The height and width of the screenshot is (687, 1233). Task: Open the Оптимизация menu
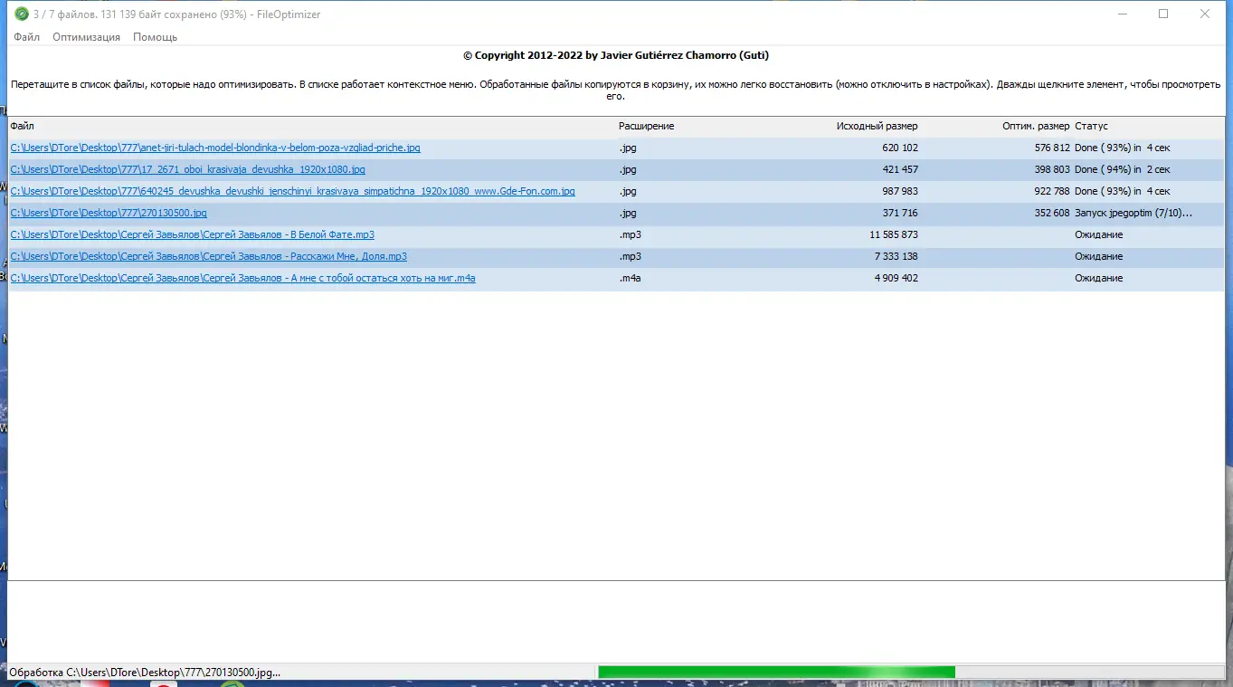coord(86,37)
